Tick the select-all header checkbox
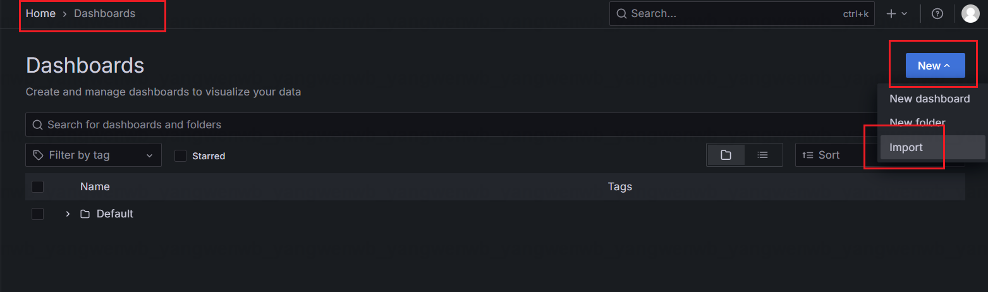 (x=38, y=186)
